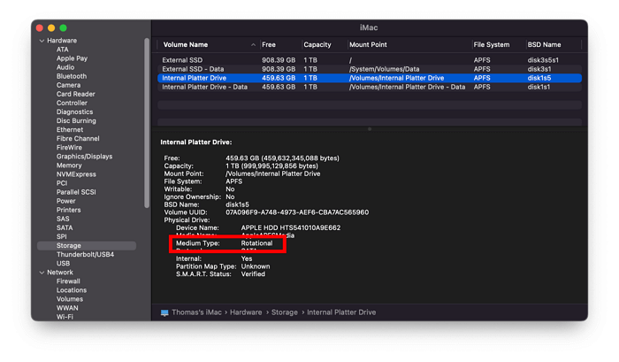Viewport: 619px width, 362px height.
Task: Select the Firewall item under Network
Action: point(68,281)
